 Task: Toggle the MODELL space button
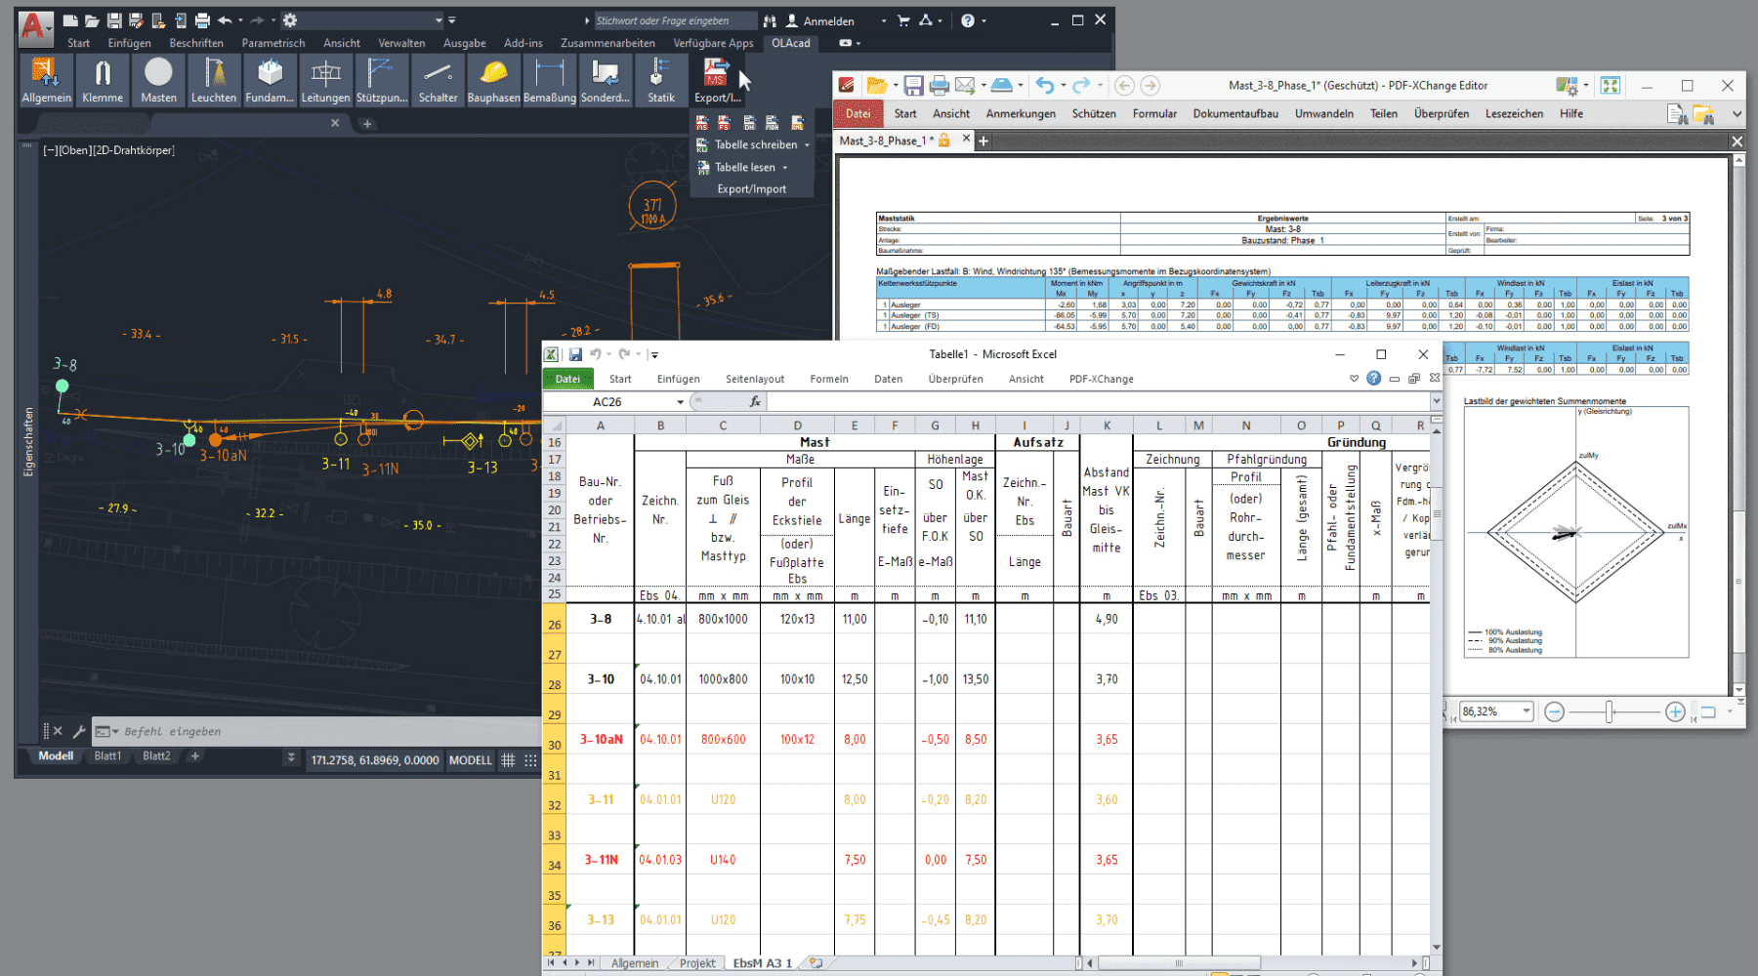(x=470, y=760)
